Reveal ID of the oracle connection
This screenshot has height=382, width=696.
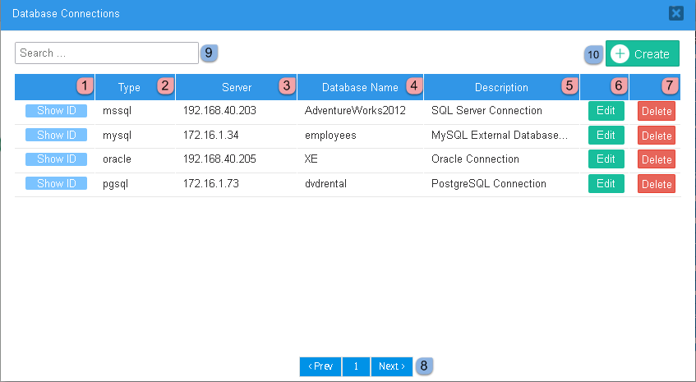(56, 159)
